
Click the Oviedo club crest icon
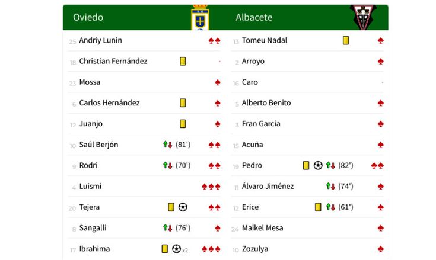click(x=200, y=18)
